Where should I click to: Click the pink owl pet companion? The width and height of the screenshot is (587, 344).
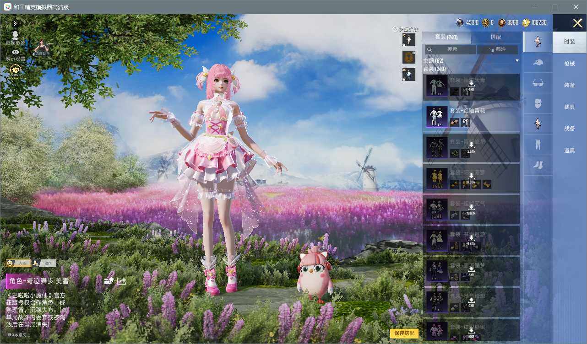click(x=315, y=275)
